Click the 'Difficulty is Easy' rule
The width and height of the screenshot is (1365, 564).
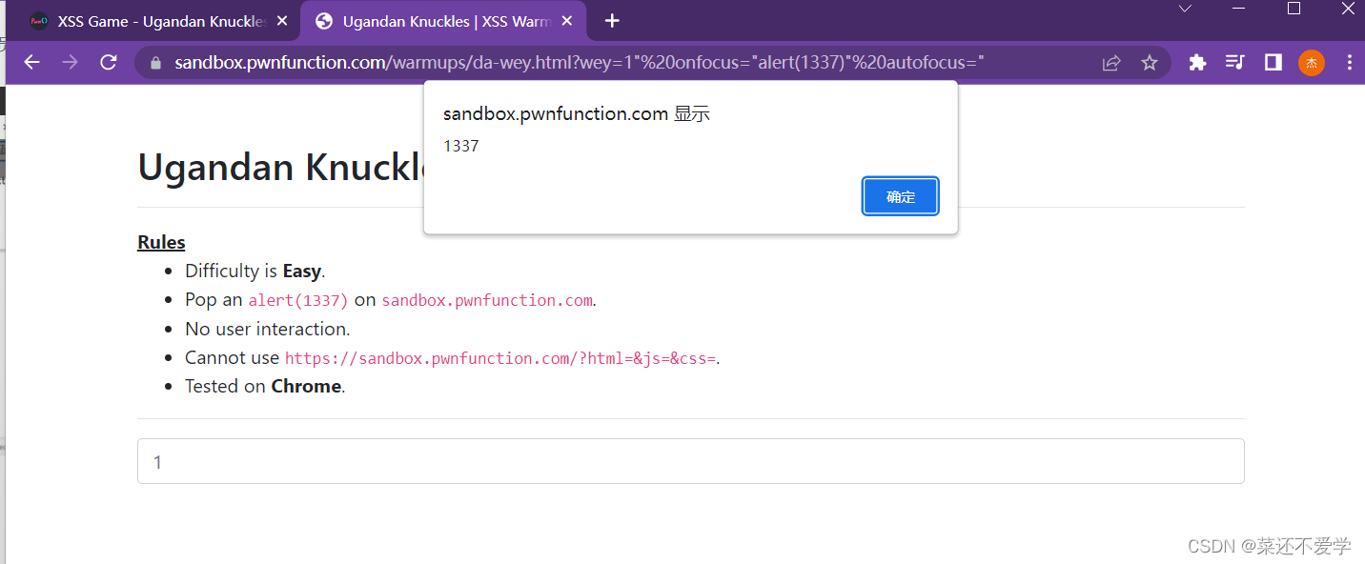pos(255,271)
